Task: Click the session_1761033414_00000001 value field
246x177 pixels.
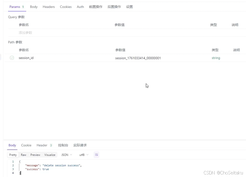Action: click(138, 58)
